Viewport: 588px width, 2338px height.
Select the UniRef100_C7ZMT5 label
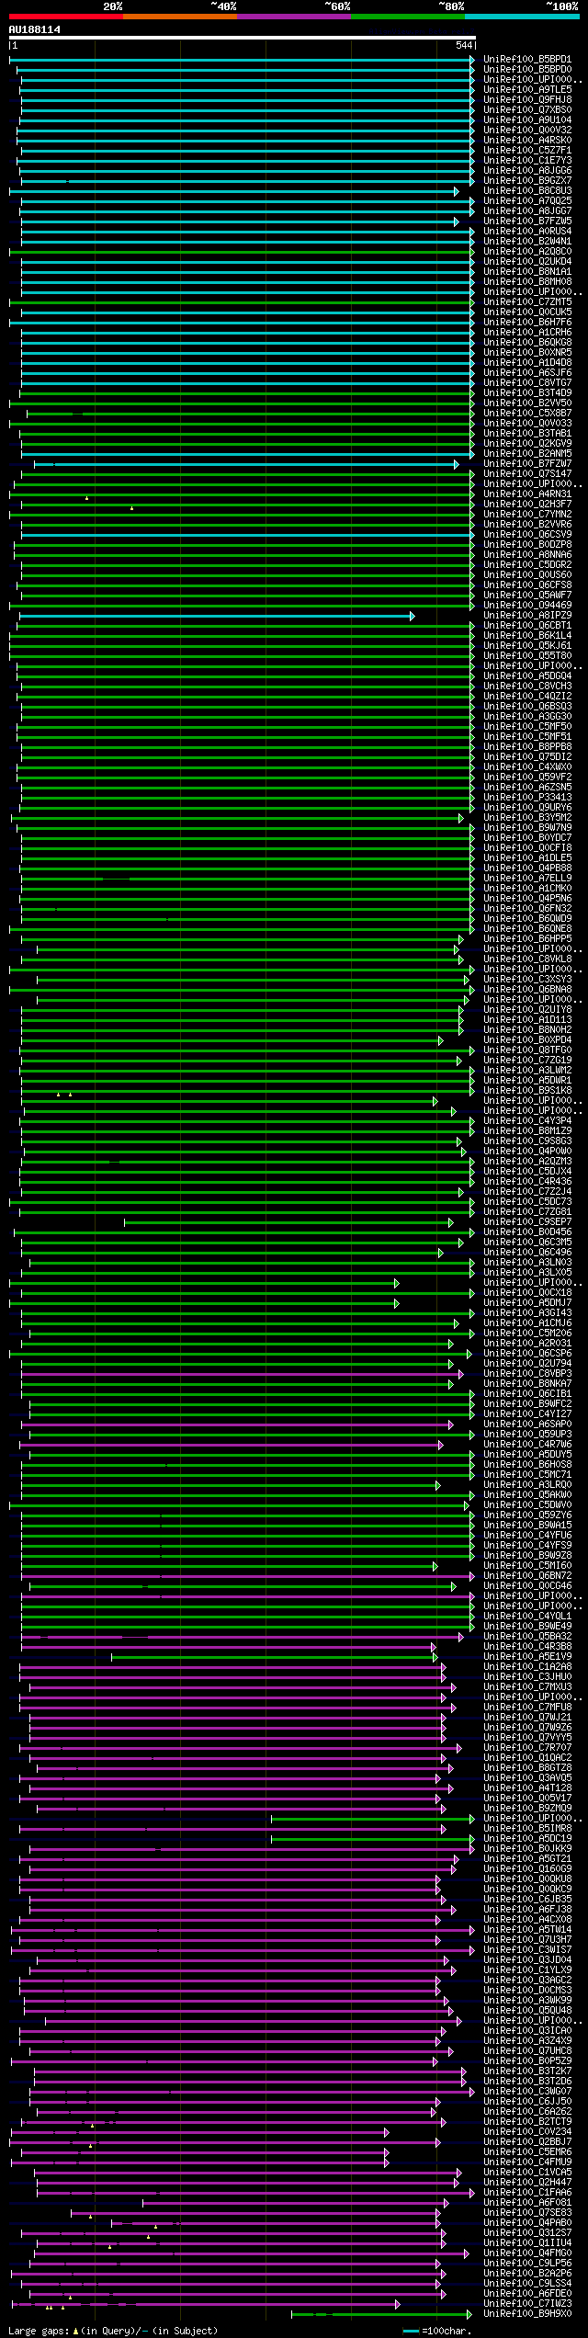[x=527, y=302]
